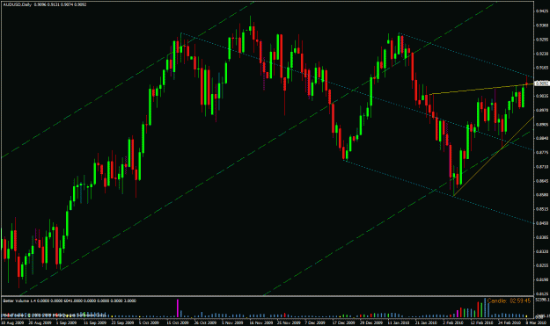Click the 0.9165 price axis label
This screenshot has height=326, width=550.
[542, 68]
